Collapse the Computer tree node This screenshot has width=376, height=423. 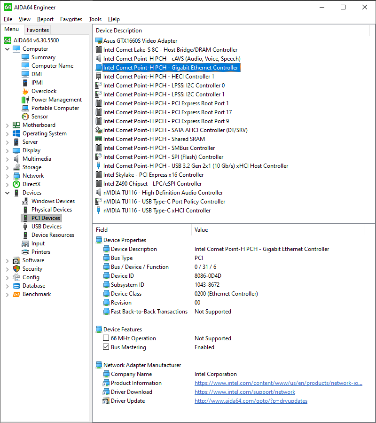click(7, 49)
